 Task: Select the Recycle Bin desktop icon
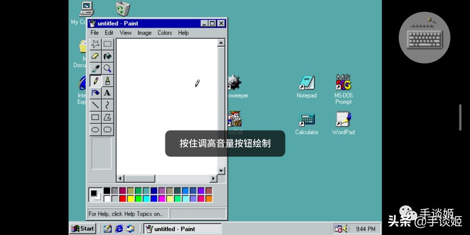click(x=123, y=9)
